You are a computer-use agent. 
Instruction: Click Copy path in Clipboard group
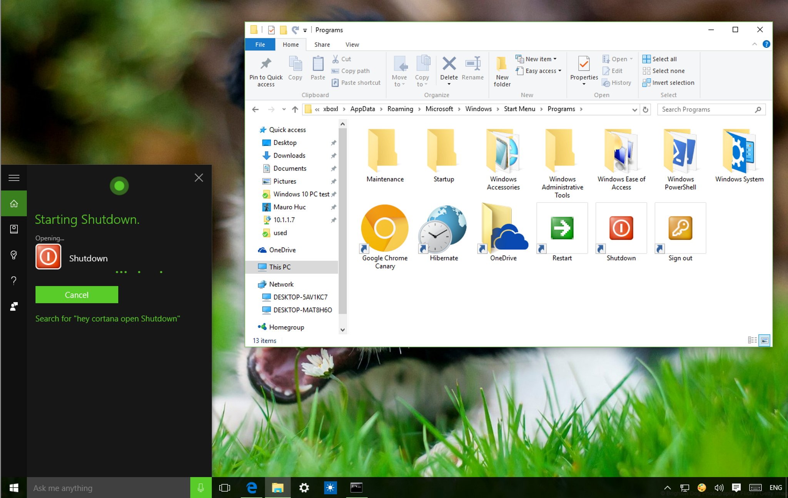click(x=351, y=71)
